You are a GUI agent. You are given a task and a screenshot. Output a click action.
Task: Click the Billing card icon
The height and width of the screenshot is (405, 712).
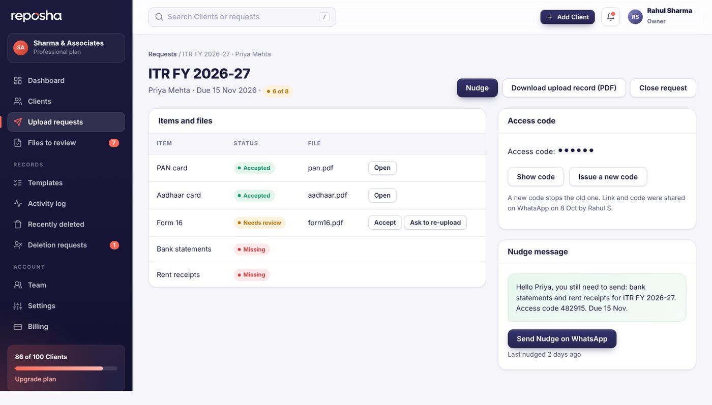18,327
